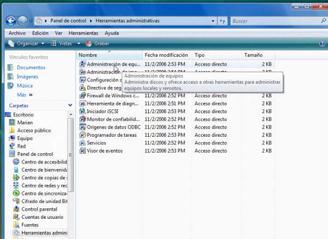This screenshot has height=239, width=328.
Task: Expand the Vistas dropdown arrow
Action: 79,44
